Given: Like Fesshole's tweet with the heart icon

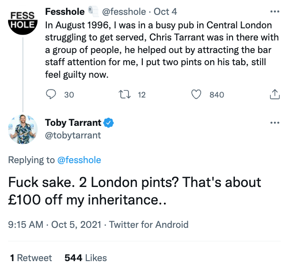Looking at the screenshot, I should [196, 94].
